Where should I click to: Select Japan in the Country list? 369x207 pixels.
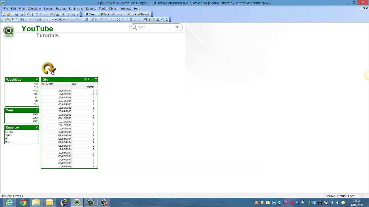(22, 135)
